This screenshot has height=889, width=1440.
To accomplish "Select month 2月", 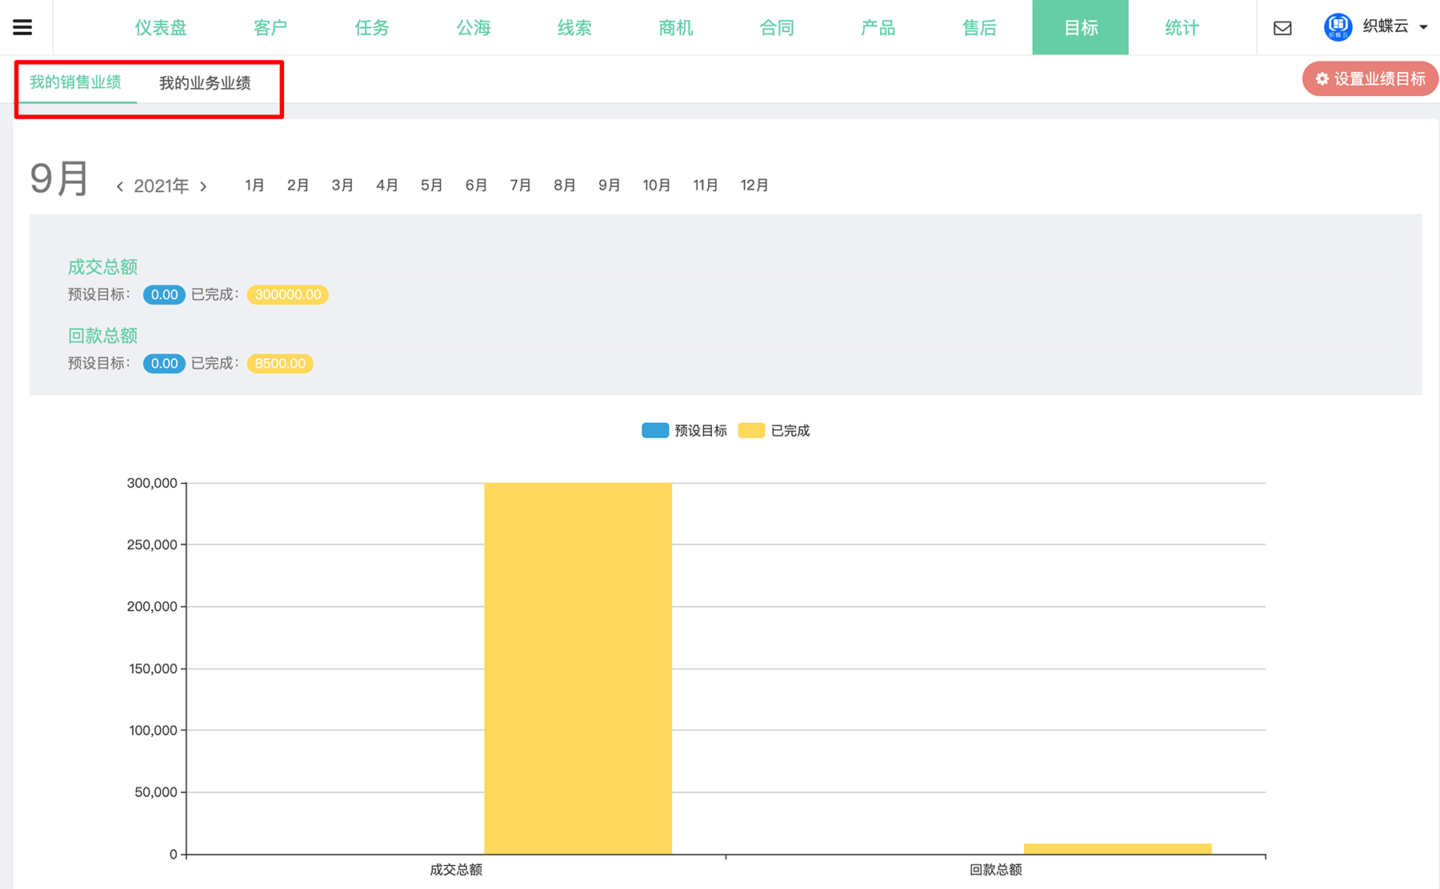I will coord(298,185).
